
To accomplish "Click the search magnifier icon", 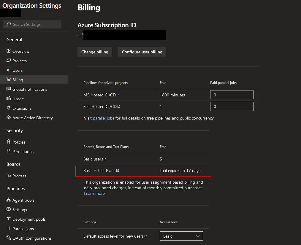I will click(8, 24).
